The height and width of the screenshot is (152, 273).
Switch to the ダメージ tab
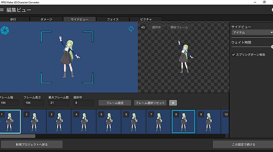point(46,19)
